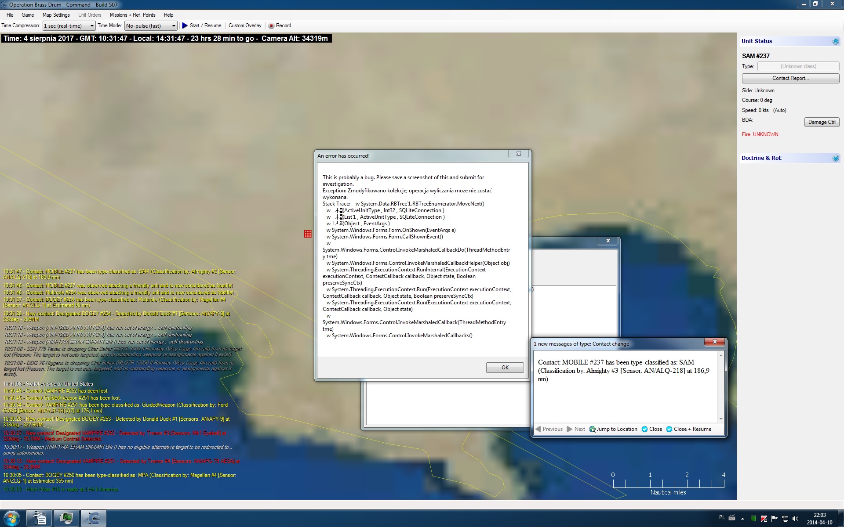
Task: Click the system monitor icon in taskbar
Action: tap(66, 518)
